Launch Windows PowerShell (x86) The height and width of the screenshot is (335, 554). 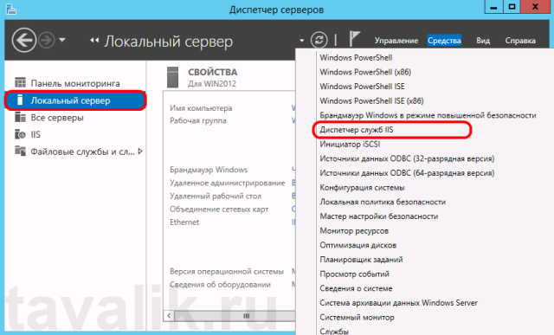coord(365,72)
